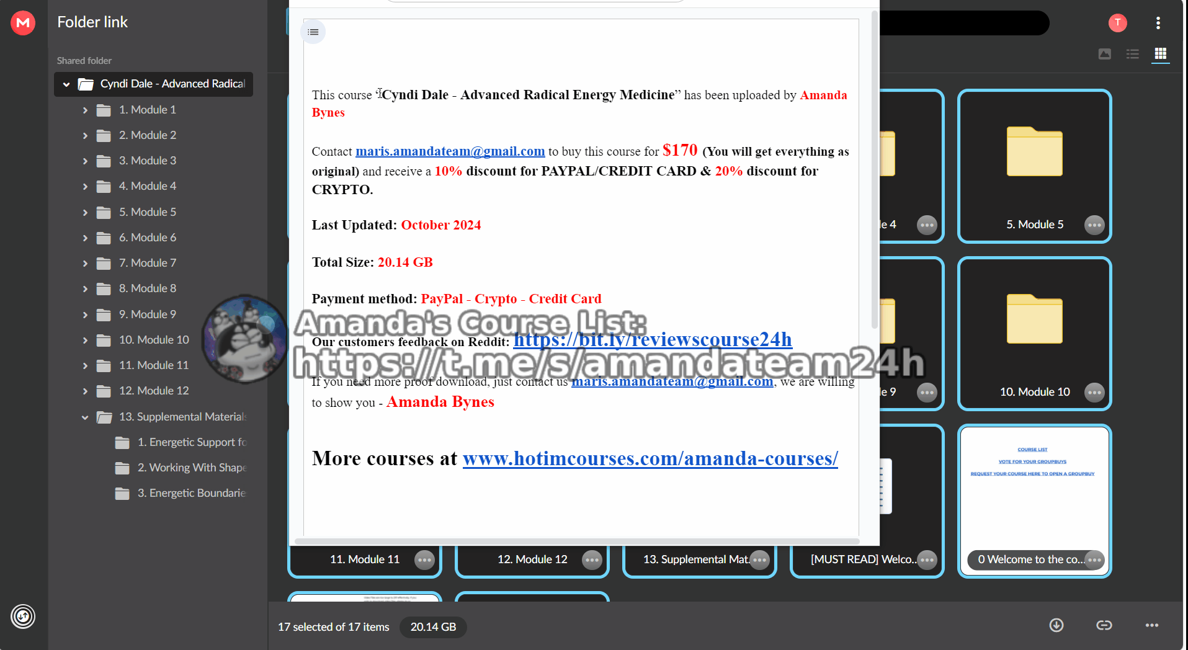Open the top-right vertical dots menu
This screenshot has height=650, width=1188.
[x=1158, y=23]
